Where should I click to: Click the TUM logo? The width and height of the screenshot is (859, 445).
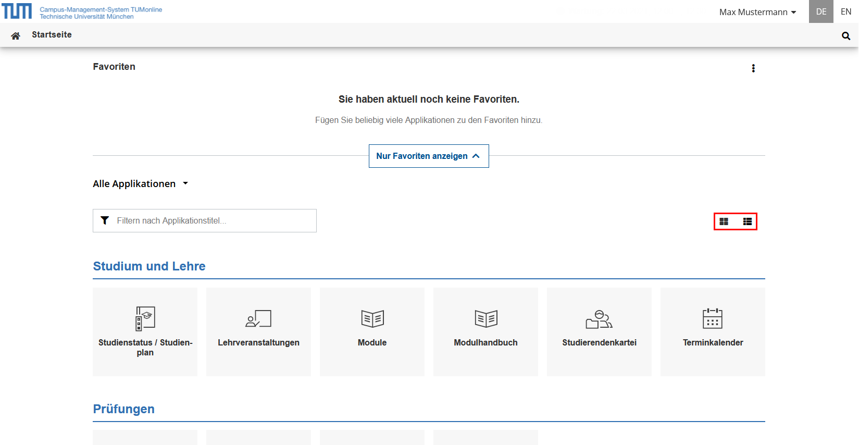click(x=17, y=11)
